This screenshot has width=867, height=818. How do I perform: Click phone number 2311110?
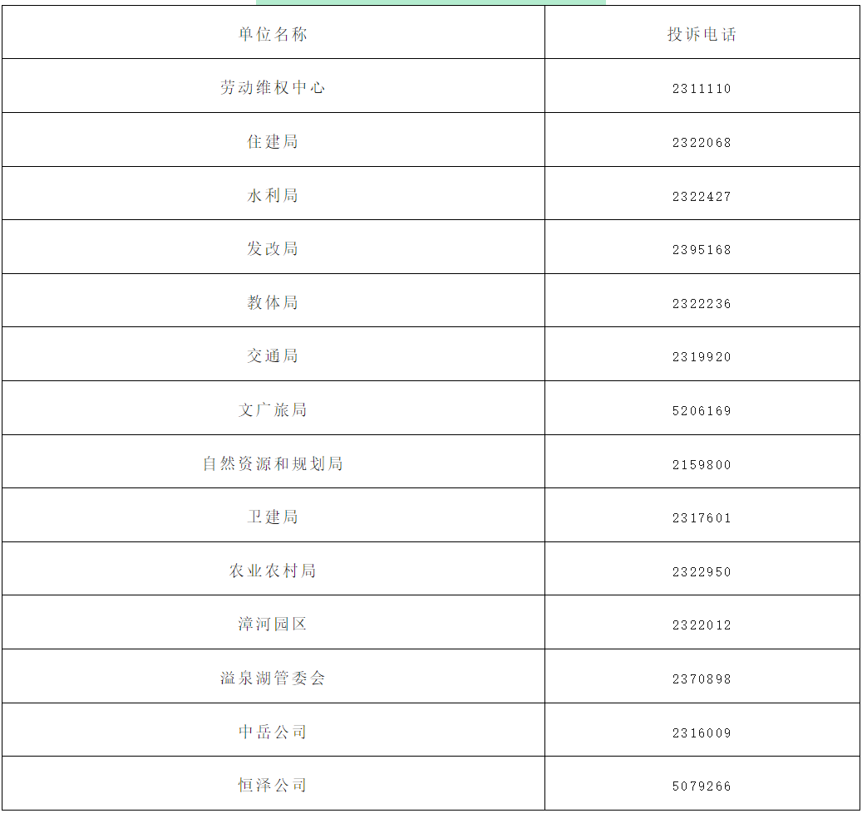pos(702,89)
